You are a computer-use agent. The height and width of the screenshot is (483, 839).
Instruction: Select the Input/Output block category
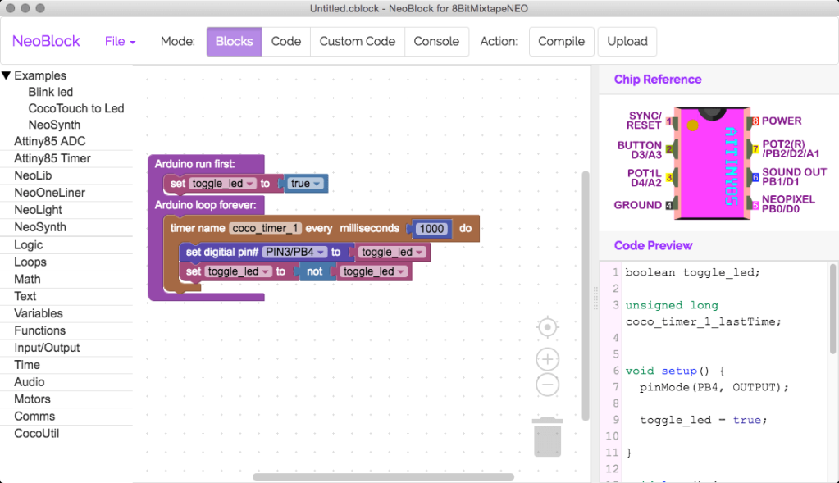pyautogui.click(x=47, y=348)
